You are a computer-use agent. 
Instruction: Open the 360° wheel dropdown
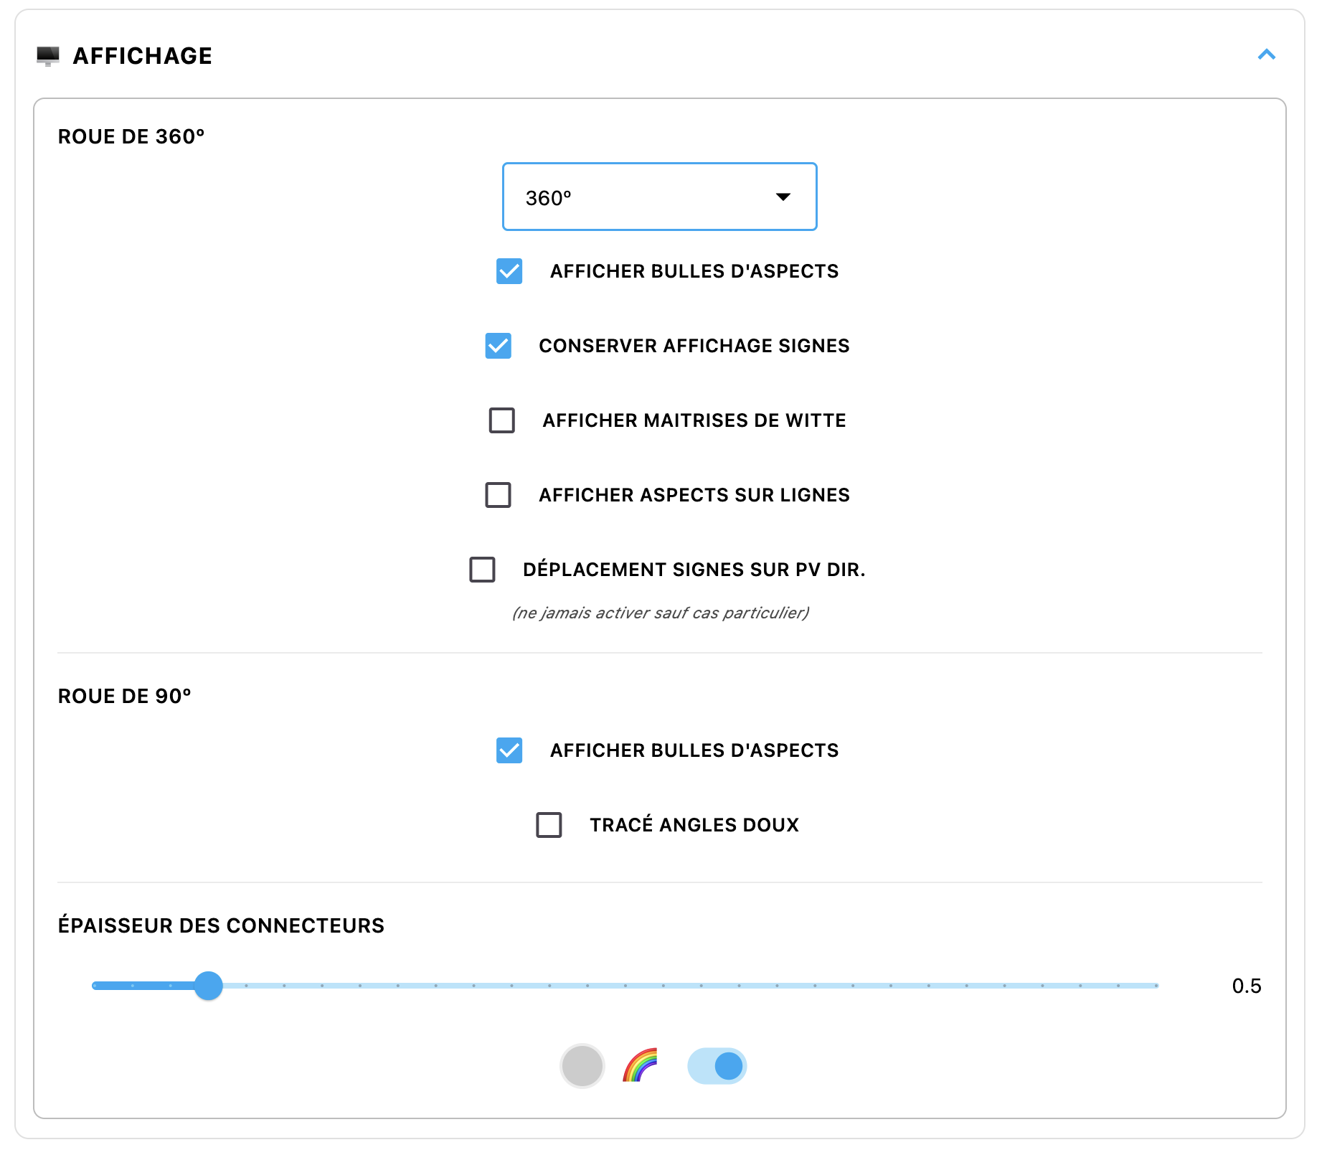[x=658, y=197]
